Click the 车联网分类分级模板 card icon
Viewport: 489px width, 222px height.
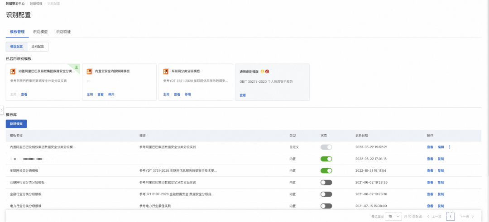click(x=166, y=71)
